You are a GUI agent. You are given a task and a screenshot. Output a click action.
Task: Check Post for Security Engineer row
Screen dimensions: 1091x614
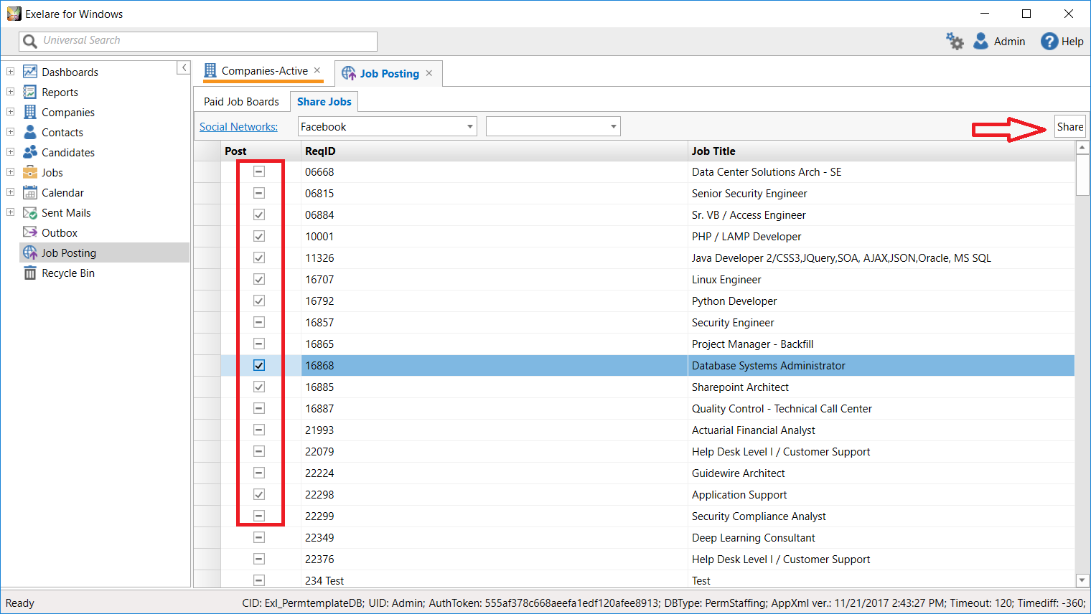coord(259,322)
